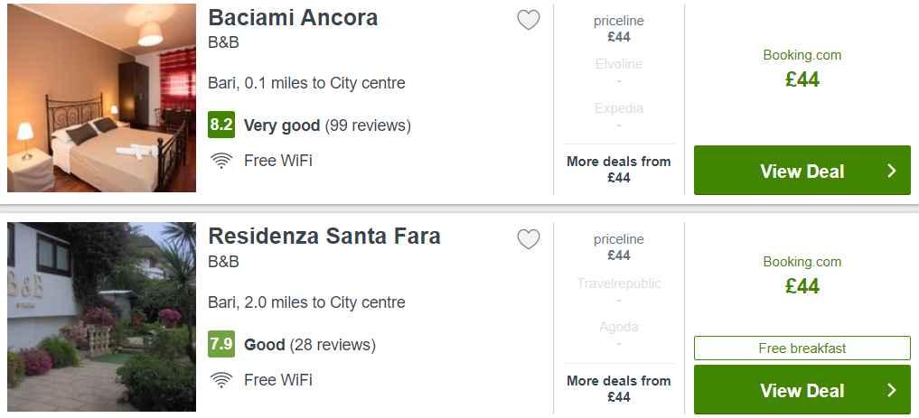This screenshot has width=919, height=418.
Task: View Deal for Residenza Santa Fara
Action: [x=802, y=390]
